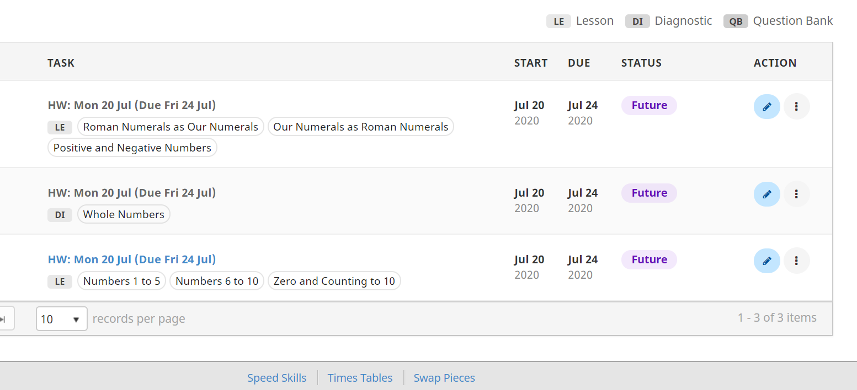The height and width of the screenshot is (390, 857).
Task: Open more options for Roman Numerals task
Action: click(x=796, y=107)
